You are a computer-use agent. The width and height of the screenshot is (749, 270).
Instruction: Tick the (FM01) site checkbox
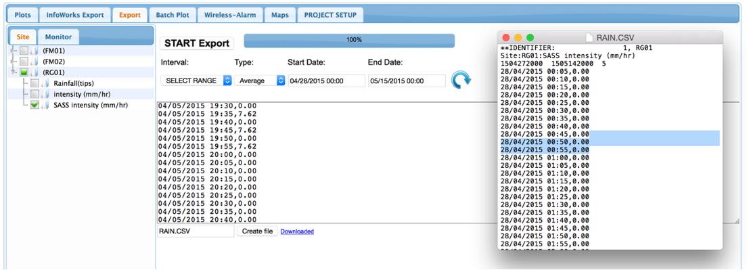point(24,51)
